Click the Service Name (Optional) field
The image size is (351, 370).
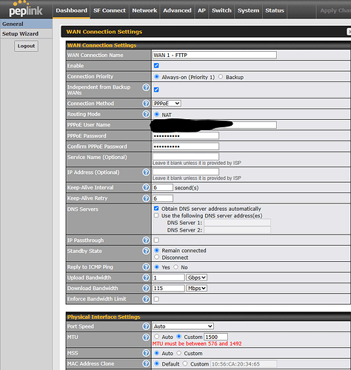coord(186,156)
